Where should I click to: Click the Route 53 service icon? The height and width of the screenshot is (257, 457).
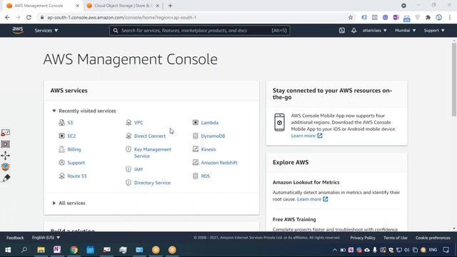coord(62,176)
